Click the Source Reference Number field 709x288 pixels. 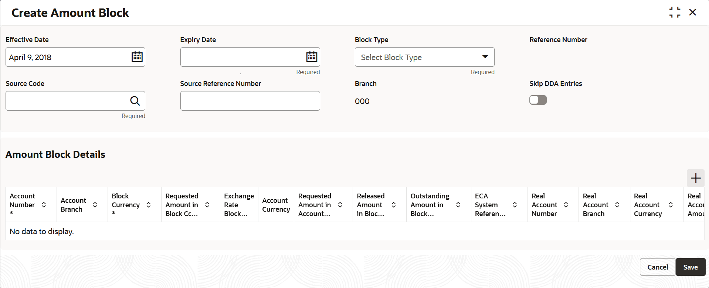click(250, 101)
